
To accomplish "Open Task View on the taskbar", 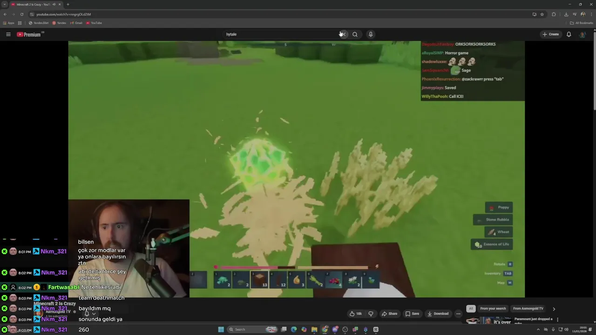I will click(284, 329).
